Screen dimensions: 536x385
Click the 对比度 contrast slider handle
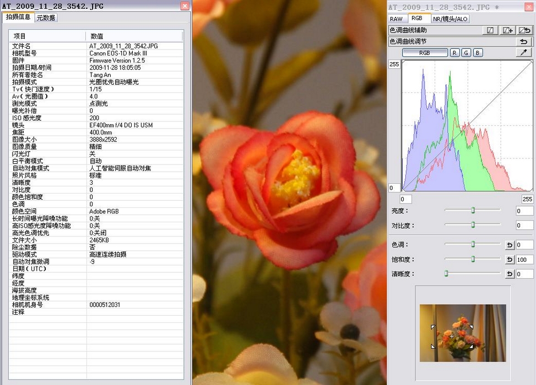(473, 225)
